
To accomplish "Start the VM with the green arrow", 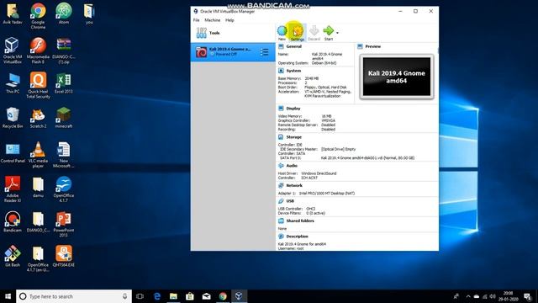I will 329,33.
